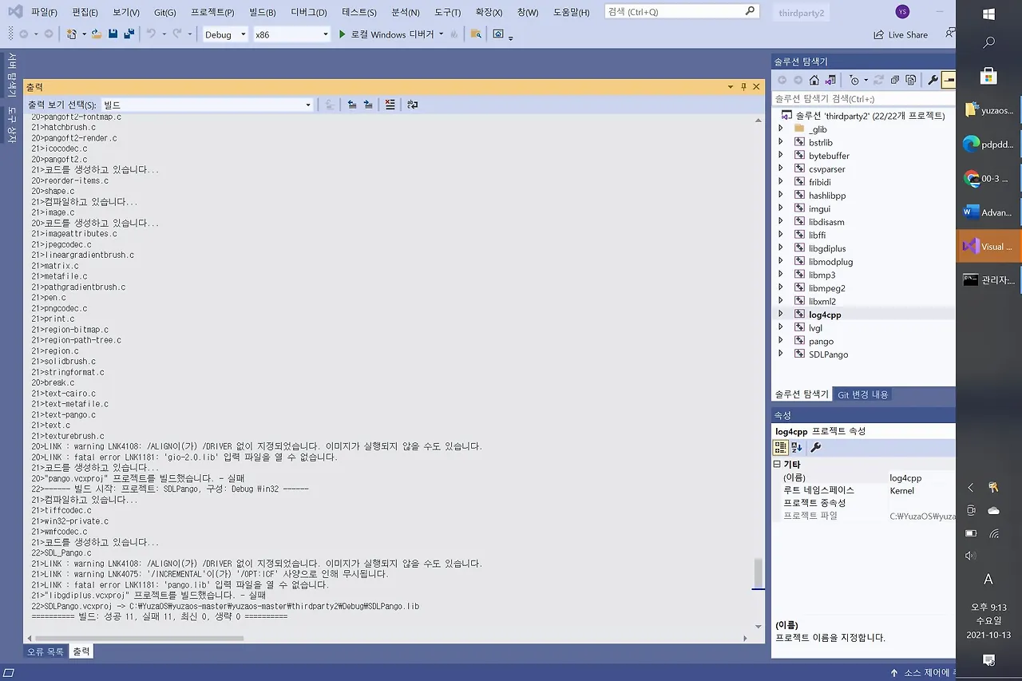Pin the 출력 output panel

743,86
